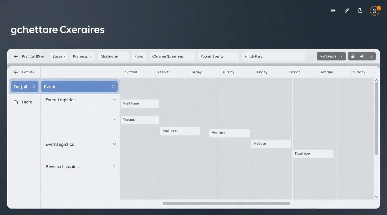Open the more options kebab icon

point(371,56)
